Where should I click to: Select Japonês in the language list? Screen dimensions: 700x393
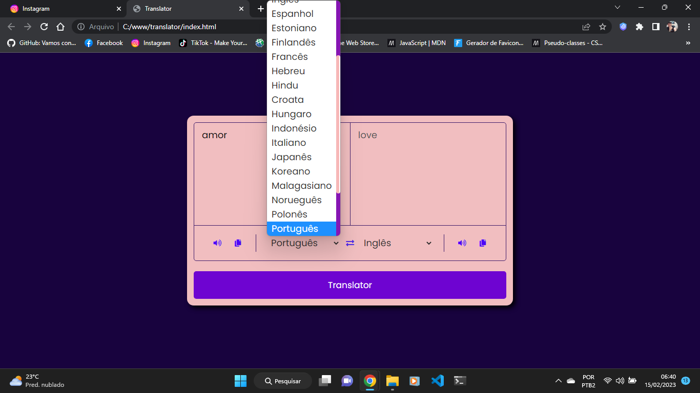[292, 157]
